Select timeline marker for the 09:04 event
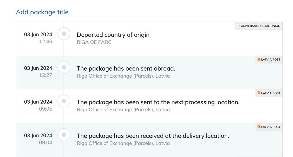 pyautogui.click(x=64, y=135)
